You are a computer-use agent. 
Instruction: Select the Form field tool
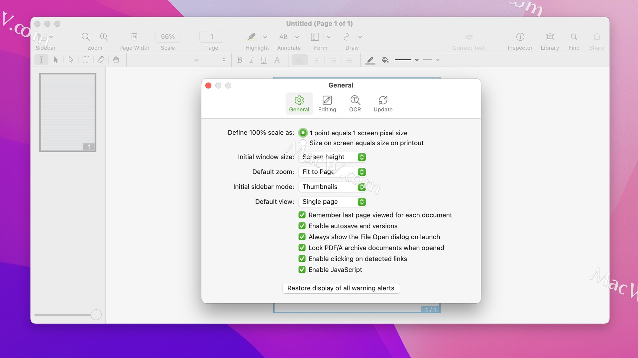315,37
